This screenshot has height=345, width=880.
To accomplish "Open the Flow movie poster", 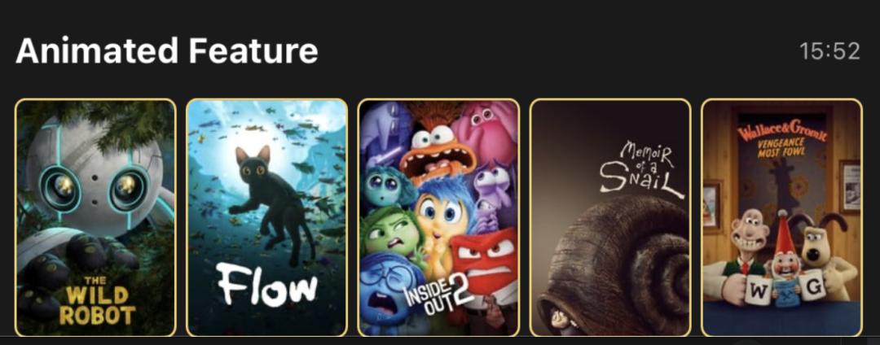I will 267,217.
